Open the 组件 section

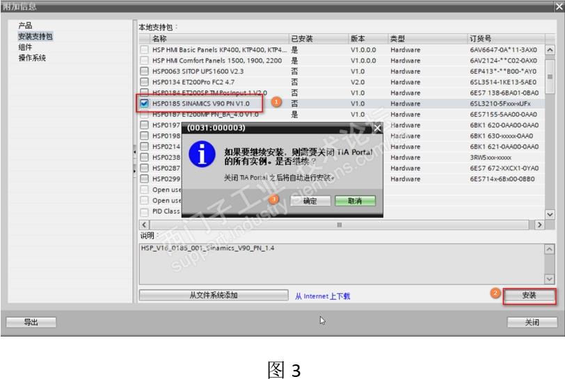pyautogui.click(x=25, y=47)
